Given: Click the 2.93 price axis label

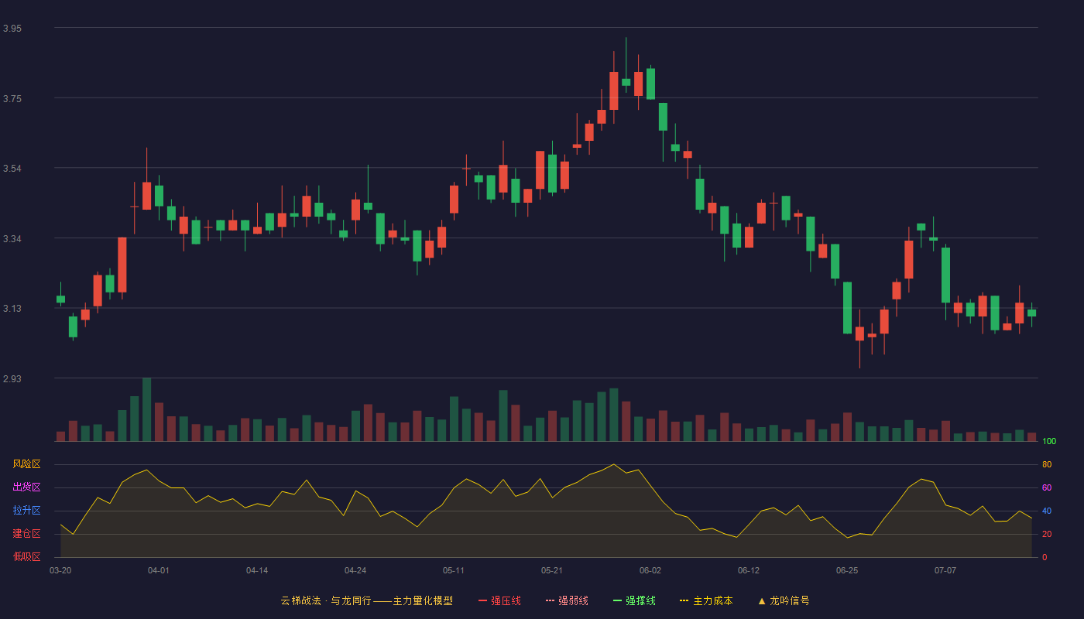Looking at the screenshot, I should pos(12,378).
